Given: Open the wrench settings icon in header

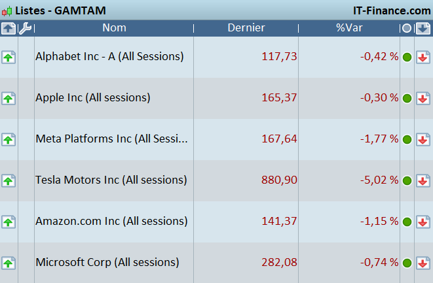Looking at the screenshot, I should pyautogui.click(x=25, y=28).
